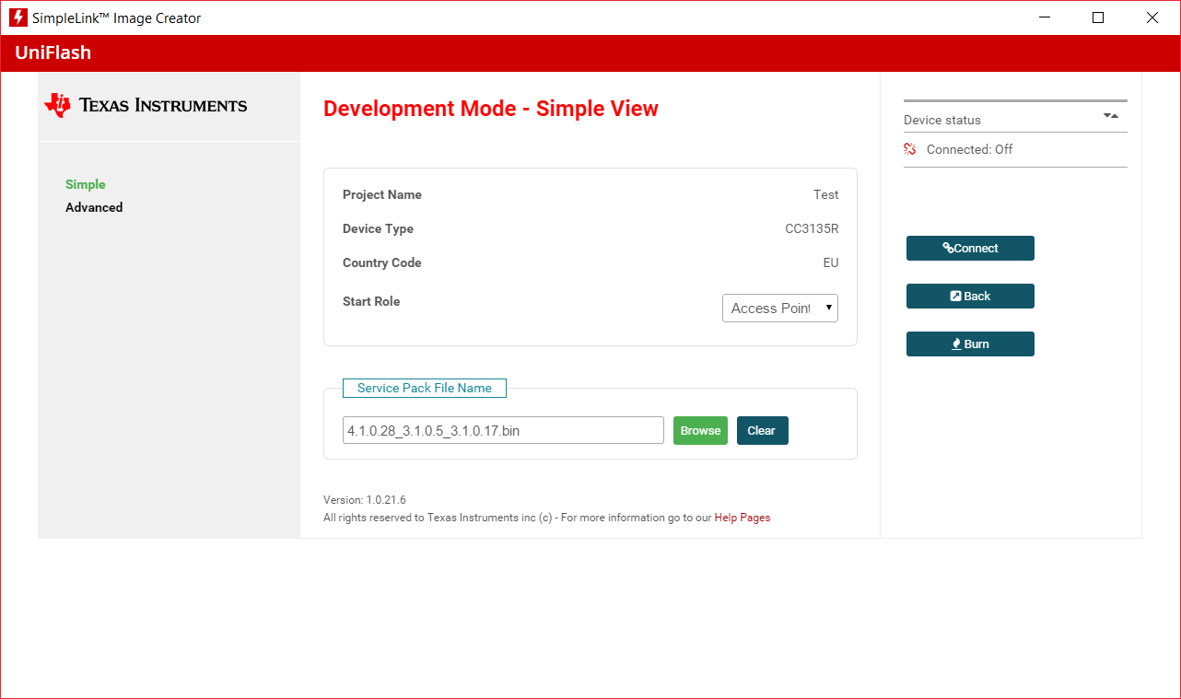Click the All rights reserved copyright text
This screenshot has width=1181, height=699.
tap(517, 518)
